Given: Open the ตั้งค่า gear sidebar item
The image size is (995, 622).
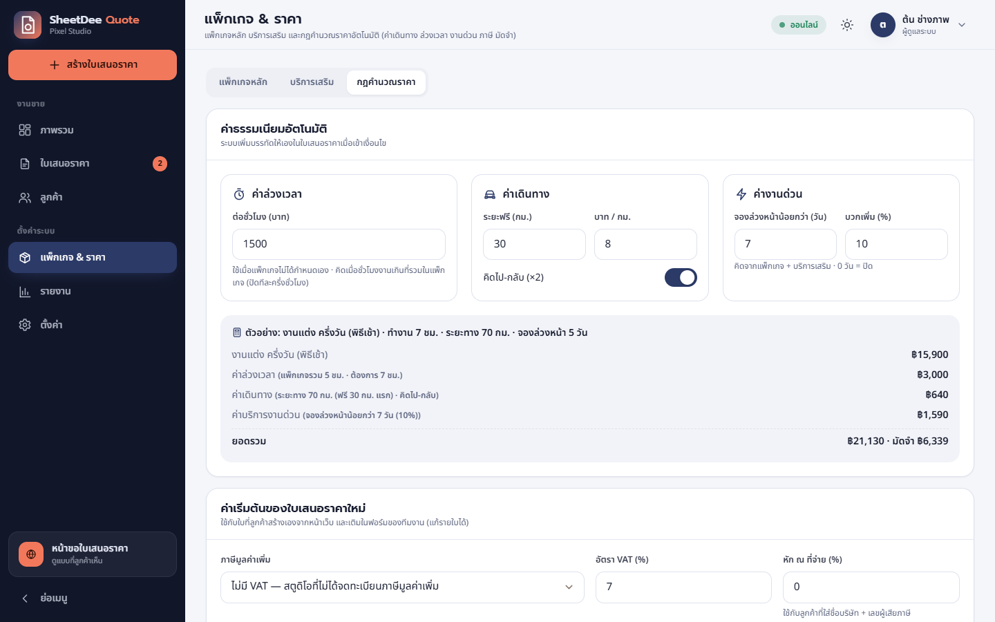Looking at the screenshot, I should pyautogui.click(x=93, y=325).
